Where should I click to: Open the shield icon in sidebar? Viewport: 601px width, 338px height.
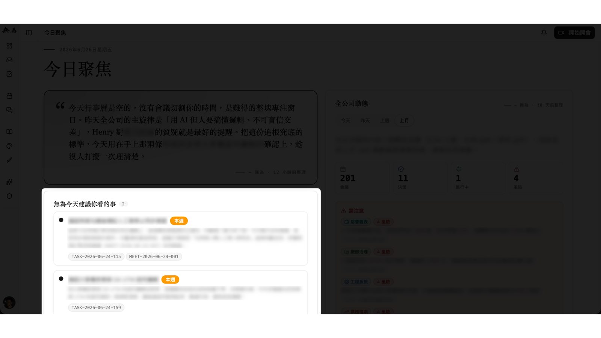(9, 196)
